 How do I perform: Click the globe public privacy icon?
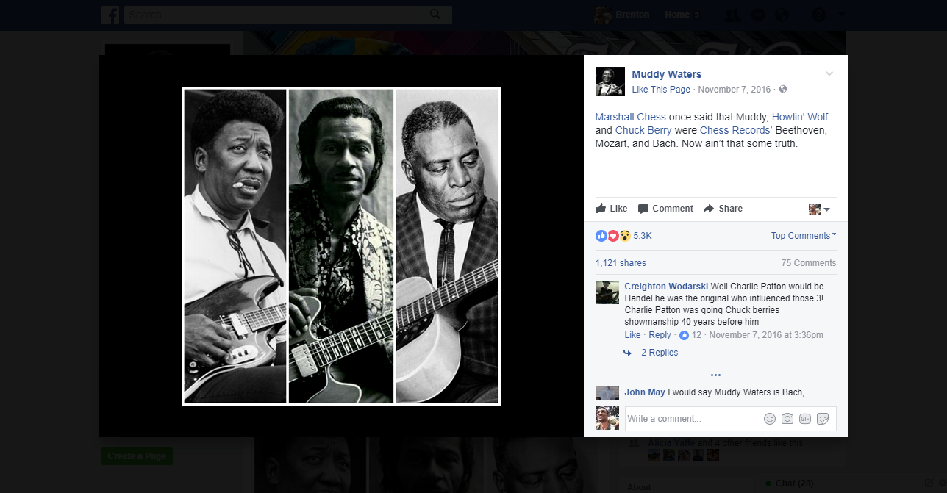[x=783, y=90]
